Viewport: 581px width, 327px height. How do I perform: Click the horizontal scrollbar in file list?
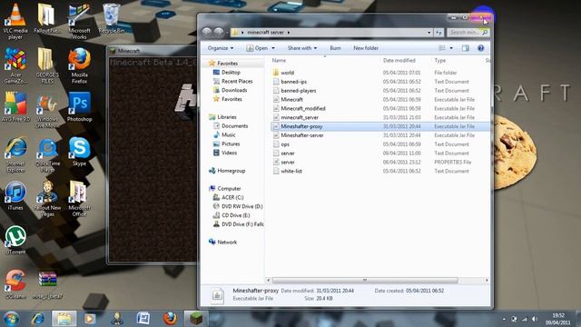pos(365,281)
